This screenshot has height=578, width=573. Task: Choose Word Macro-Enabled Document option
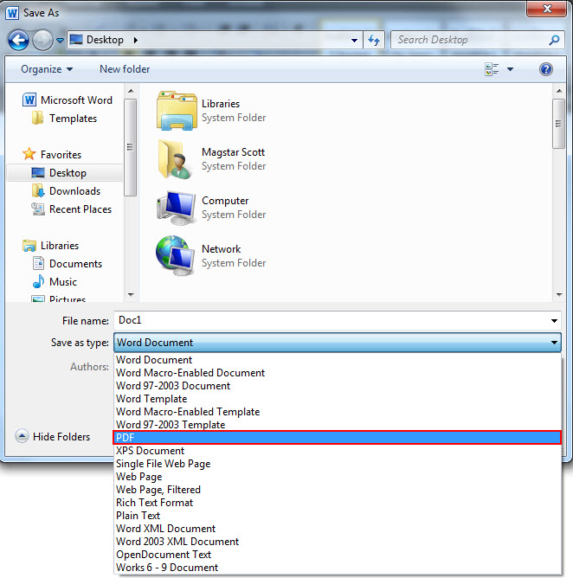338,373
